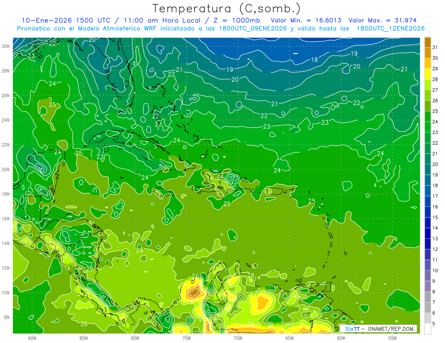Click the yellow swatch between 28 and 29
This screenshot has width=445, height=343.
pos(428,74)
